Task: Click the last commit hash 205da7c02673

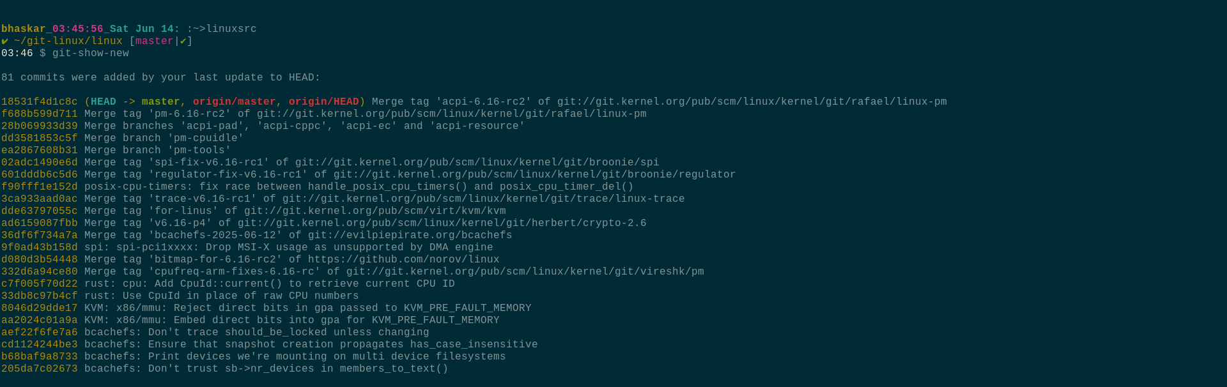Action: [40, 368]
